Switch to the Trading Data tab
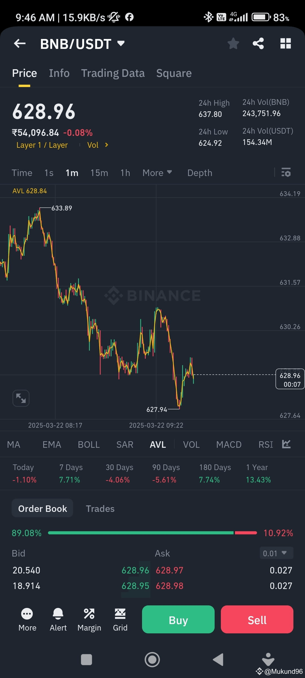305x678 pixels. point(113,73)
